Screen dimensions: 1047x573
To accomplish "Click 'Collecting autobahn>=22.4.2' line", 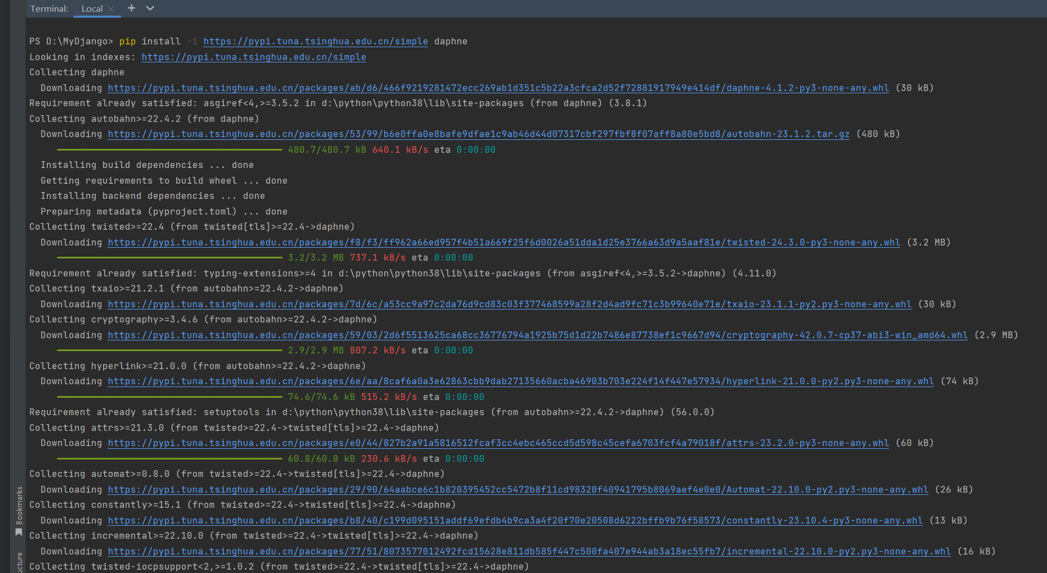I will pos(144,119).
